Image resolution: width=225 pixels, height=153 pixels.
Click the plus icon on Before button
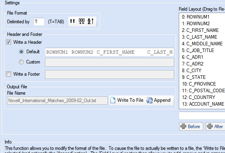click(183, 126)
